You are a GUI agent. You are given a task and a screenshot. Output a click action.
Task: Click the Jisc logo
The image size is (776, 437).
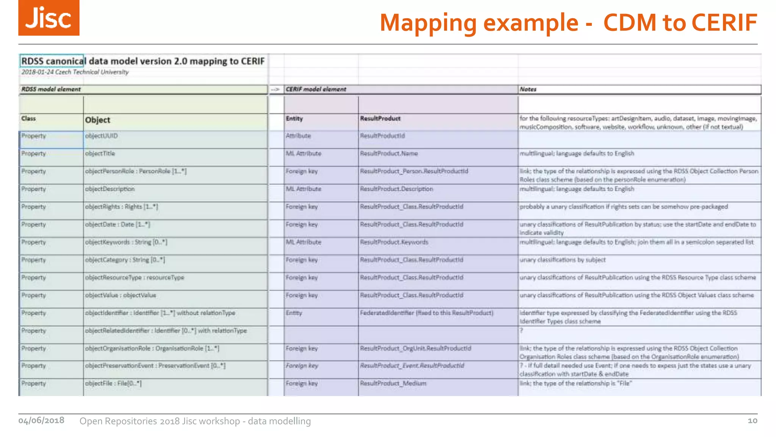click(49, 18)
